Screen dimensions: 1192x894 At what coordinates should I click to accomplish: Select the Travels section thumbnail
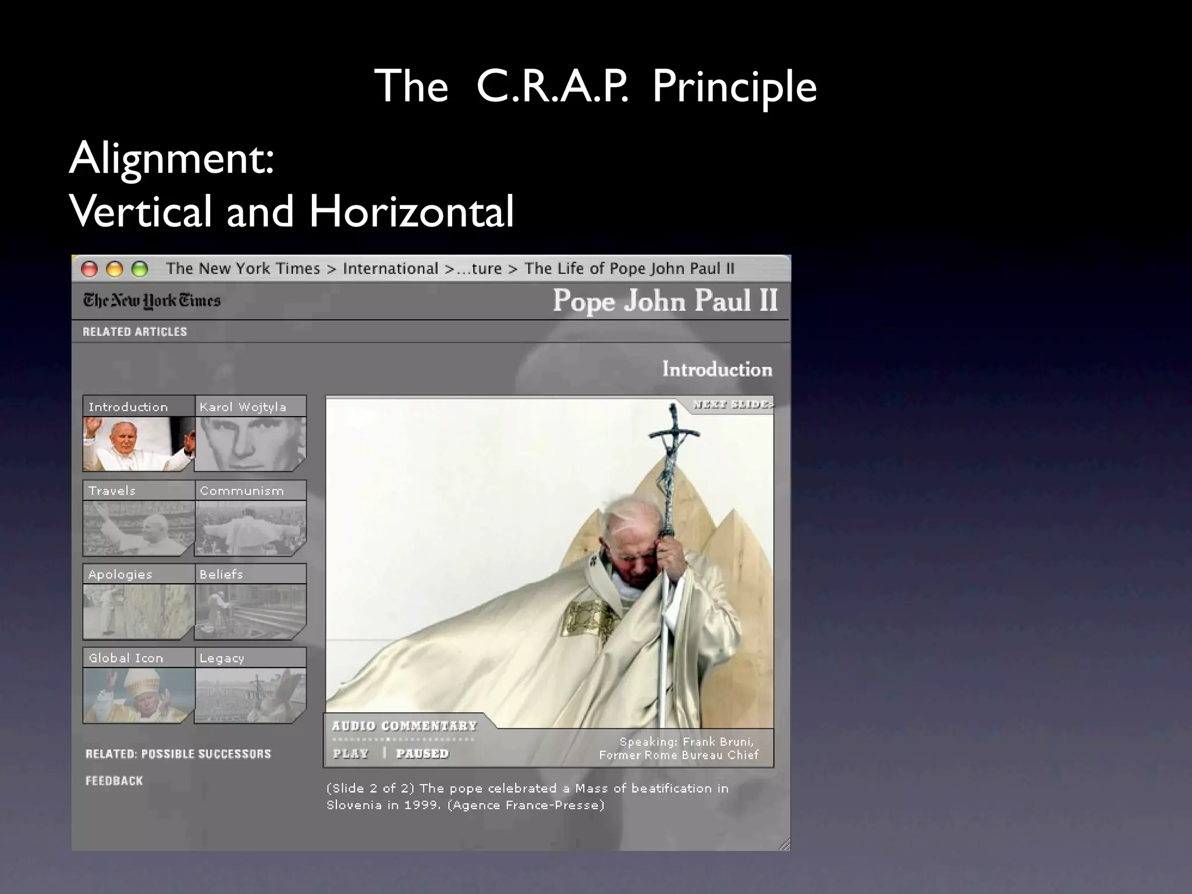pyautogui.click(x=139, y=528)
